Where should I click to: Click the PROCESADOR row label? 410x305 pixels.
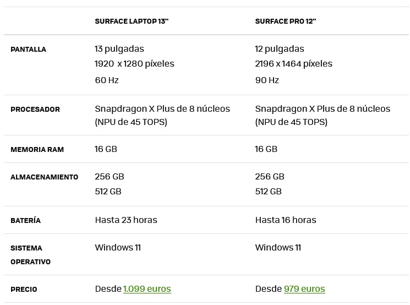[x=35, y=110]
